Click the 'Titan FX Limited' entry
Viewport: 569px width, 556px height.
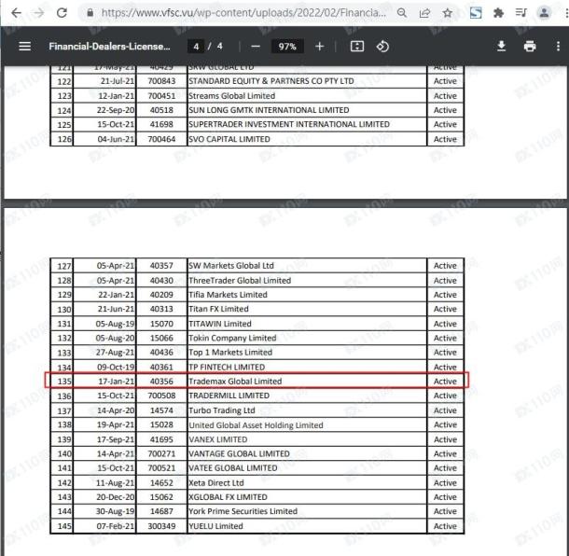[x=218, y=309]
